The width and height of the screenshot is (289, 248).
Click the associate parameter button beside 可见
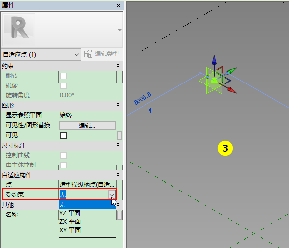(x=120, y=136)
